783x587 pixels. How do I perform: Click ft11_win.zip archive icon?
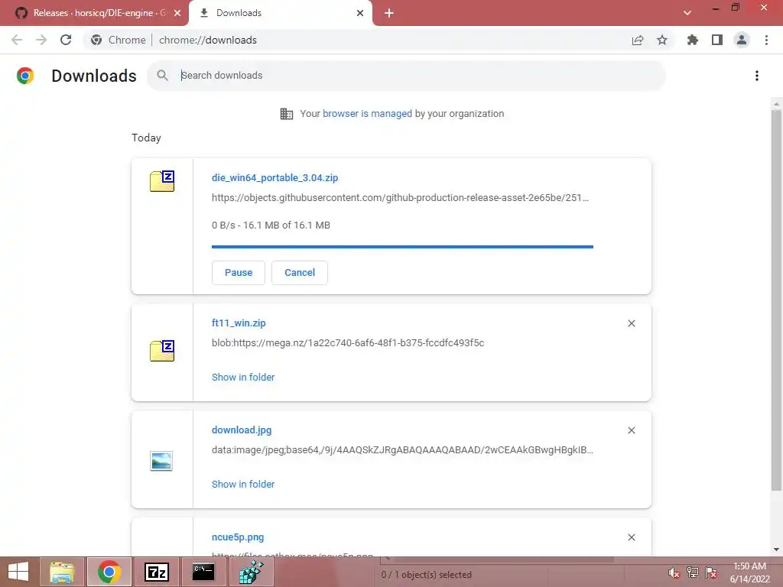point(162,350)
